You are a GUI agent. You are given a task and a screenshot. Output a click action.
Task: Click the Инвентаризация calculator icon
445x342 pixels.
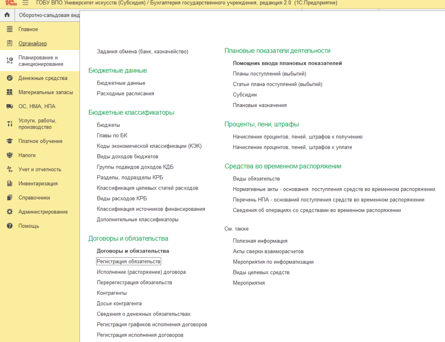tap(10, 183)
